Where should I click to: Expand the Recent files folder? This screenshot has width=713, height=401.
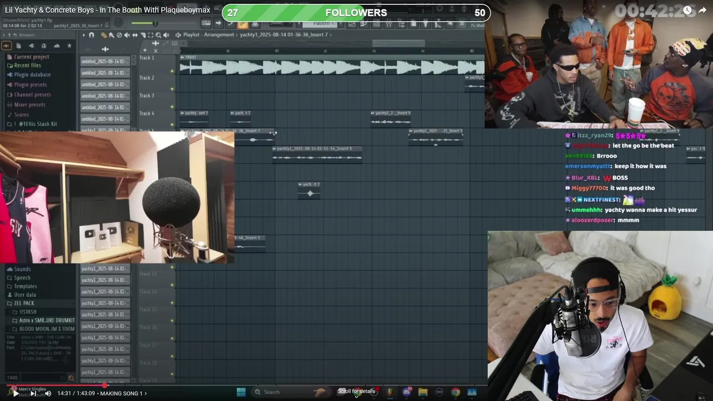point(27,65)
